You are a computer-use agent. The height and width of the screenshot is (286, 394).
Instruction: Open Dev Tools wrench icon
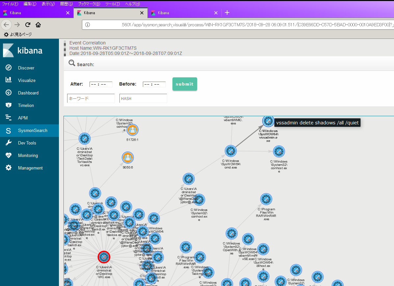click(x=9, y=143)
